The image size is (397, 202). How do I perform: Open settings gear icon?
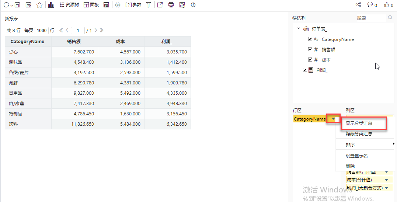tap(118, 5)
